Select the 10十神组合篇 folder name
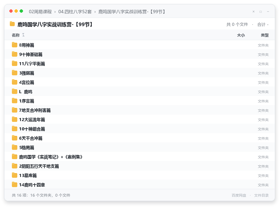This screenshot has width=279, height=207. click(x=32, y=129)
